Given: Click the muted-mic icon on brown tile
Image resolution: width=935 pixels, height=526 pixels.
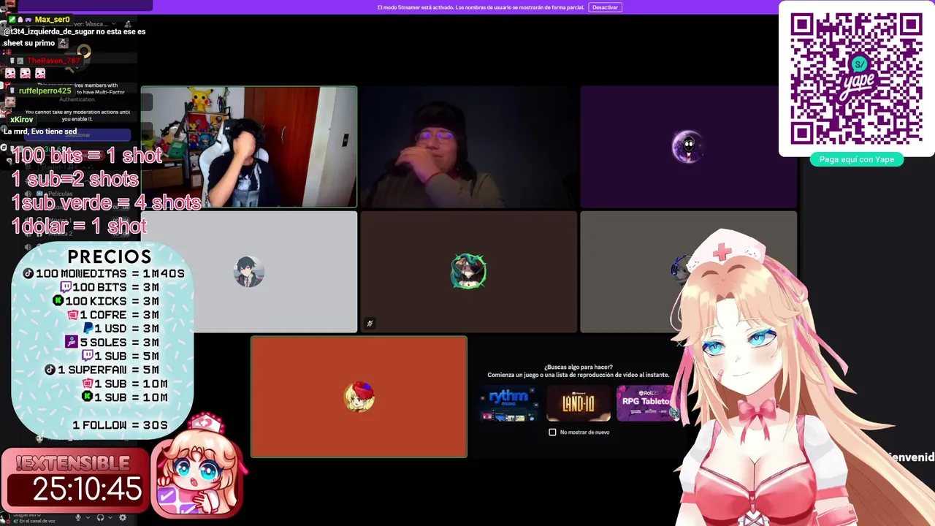Looking at the screenshot, I should [370, 324].
